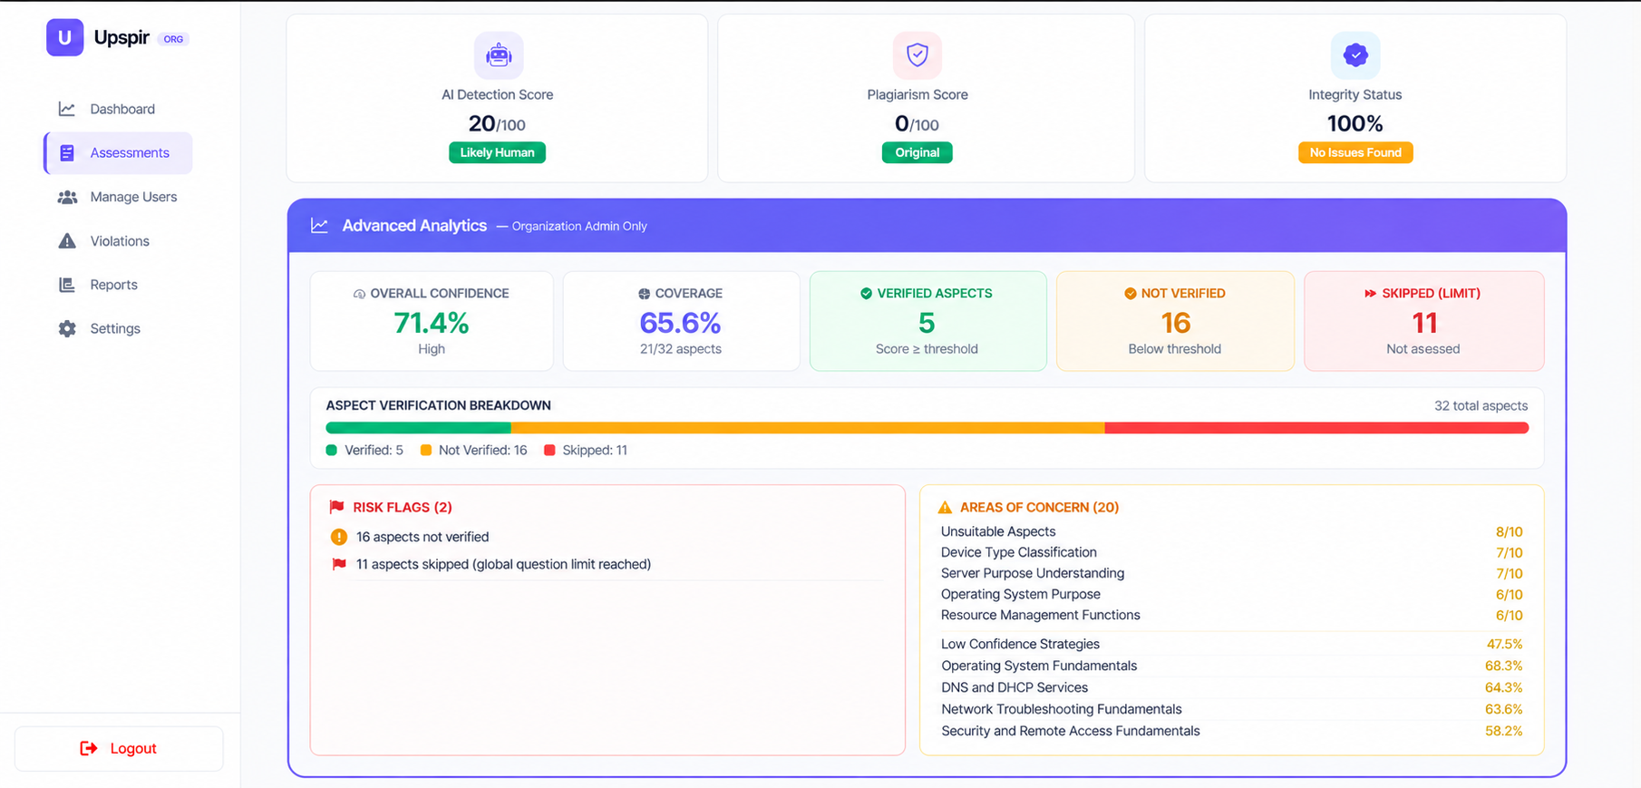The image size is (1641, 788).
Task: Click the Advanced Analytics line chart icon
Action: pyautogui.click(x=319, y=225)
